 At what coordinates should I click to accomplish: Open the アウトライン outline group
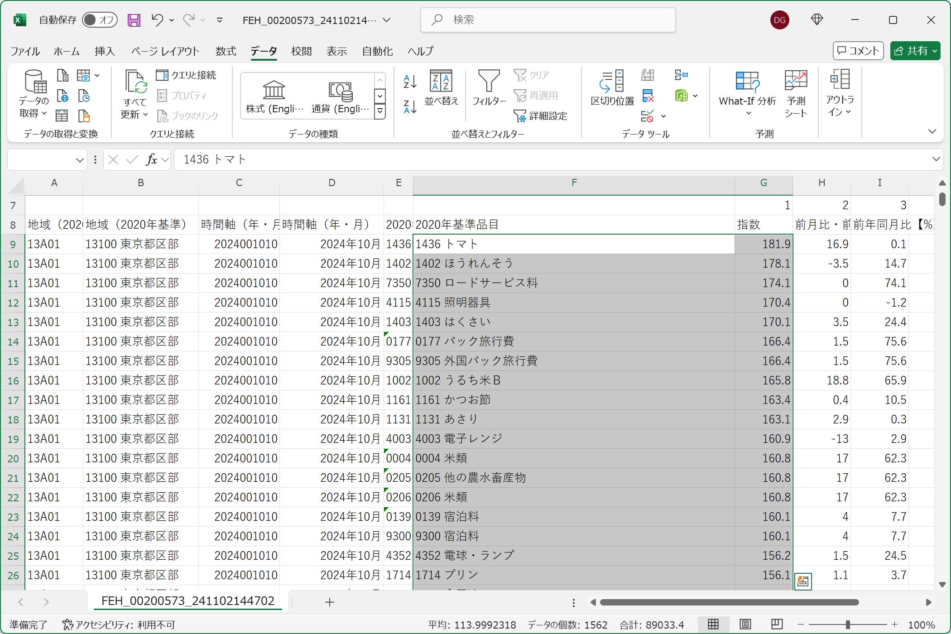(x=840, y=93)
